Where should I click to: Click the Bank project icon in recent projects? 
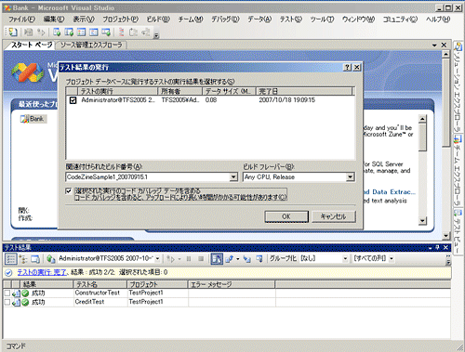tap(24, 119)
